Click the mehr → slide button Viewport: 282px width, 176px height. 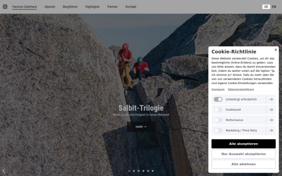point(141,127)
